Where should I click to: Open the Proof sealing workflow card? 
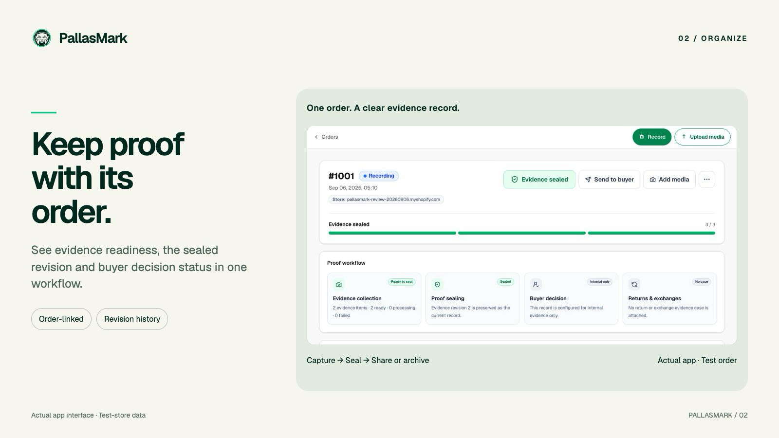pos(472,298)
